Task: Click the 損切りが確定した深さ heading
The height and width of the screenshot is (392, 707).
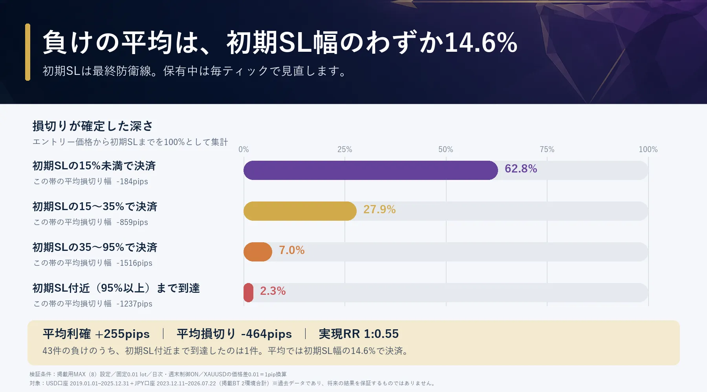Action: (x=93, y=126)
